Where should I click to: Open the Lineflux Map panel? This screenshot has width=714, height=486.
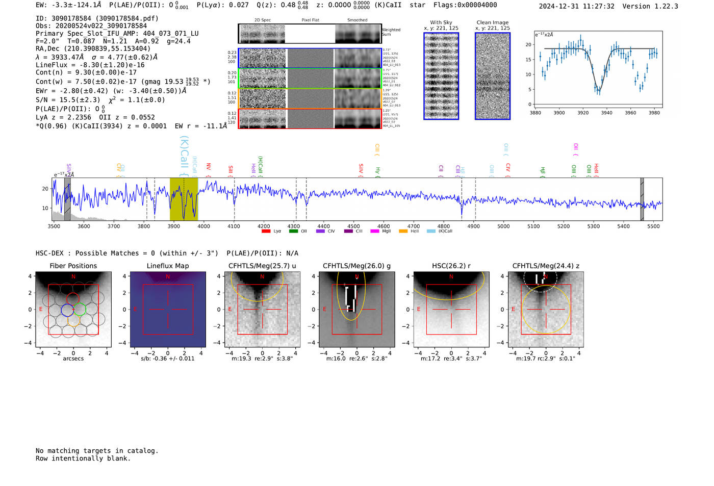[168, 310]
